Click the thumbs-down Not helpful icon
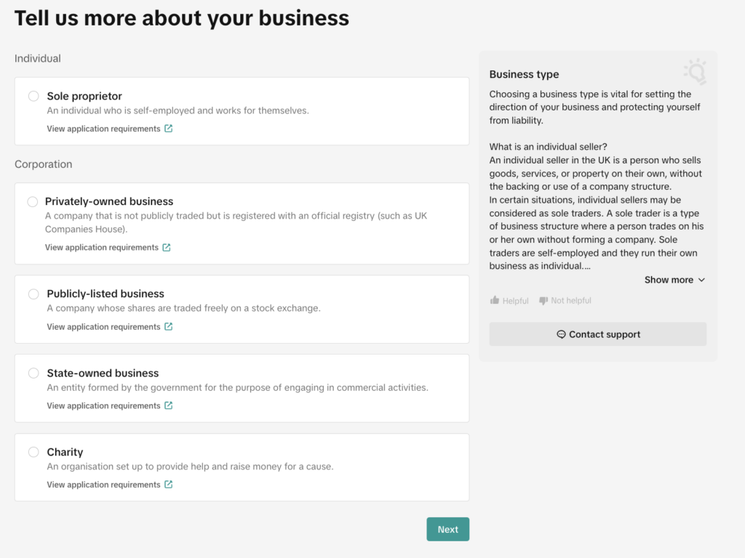The width and height of the screenshot is (745, 558). coord(543,301)
